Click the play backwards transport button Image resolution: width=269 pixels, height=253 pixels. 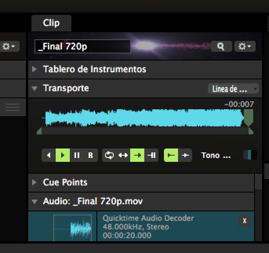[x=49, y=155]
